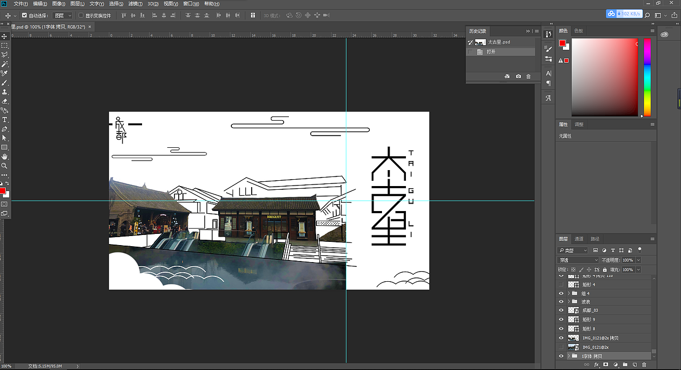Viewport: 681px width, 370px height.
Task: Select the Path Selection arrow tool
Action: point(5,138)
